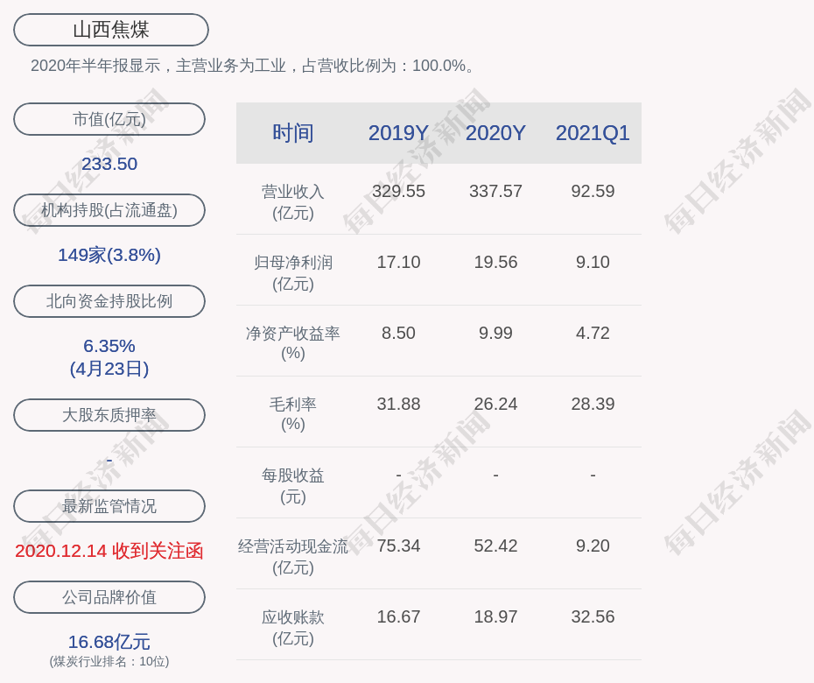Click the 市值(亿元) label
The image size is (814, 683).
pyautogui.click(x=109, y=119)
